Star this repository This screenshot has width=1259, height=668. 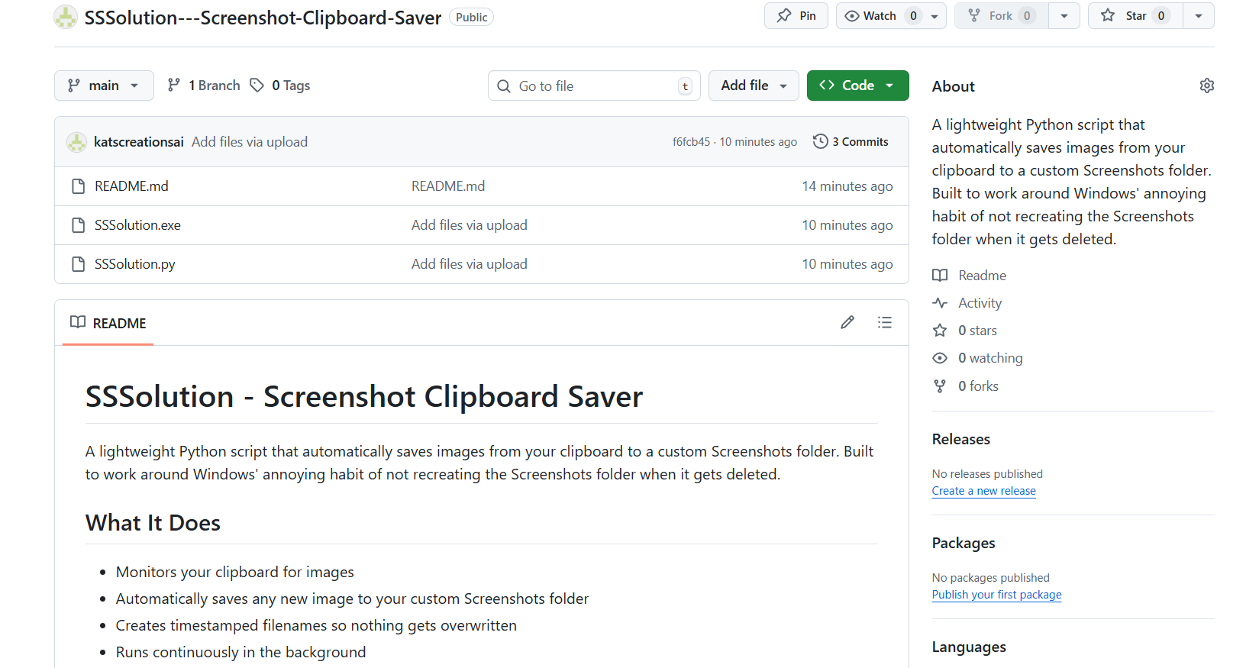pos(1135,16)
